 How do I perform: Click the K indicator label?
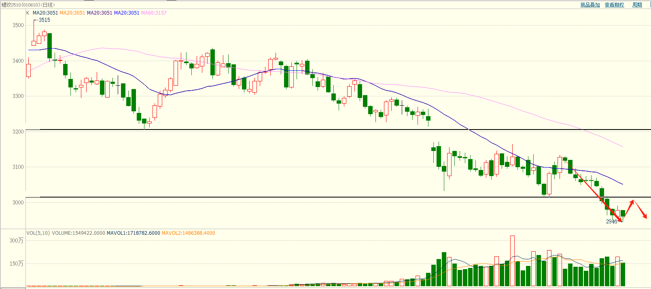coord(28,13)
